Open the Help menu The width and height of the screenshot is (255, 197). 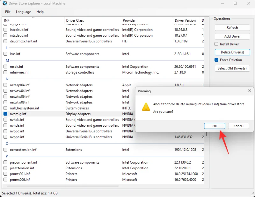click(40, 12)
